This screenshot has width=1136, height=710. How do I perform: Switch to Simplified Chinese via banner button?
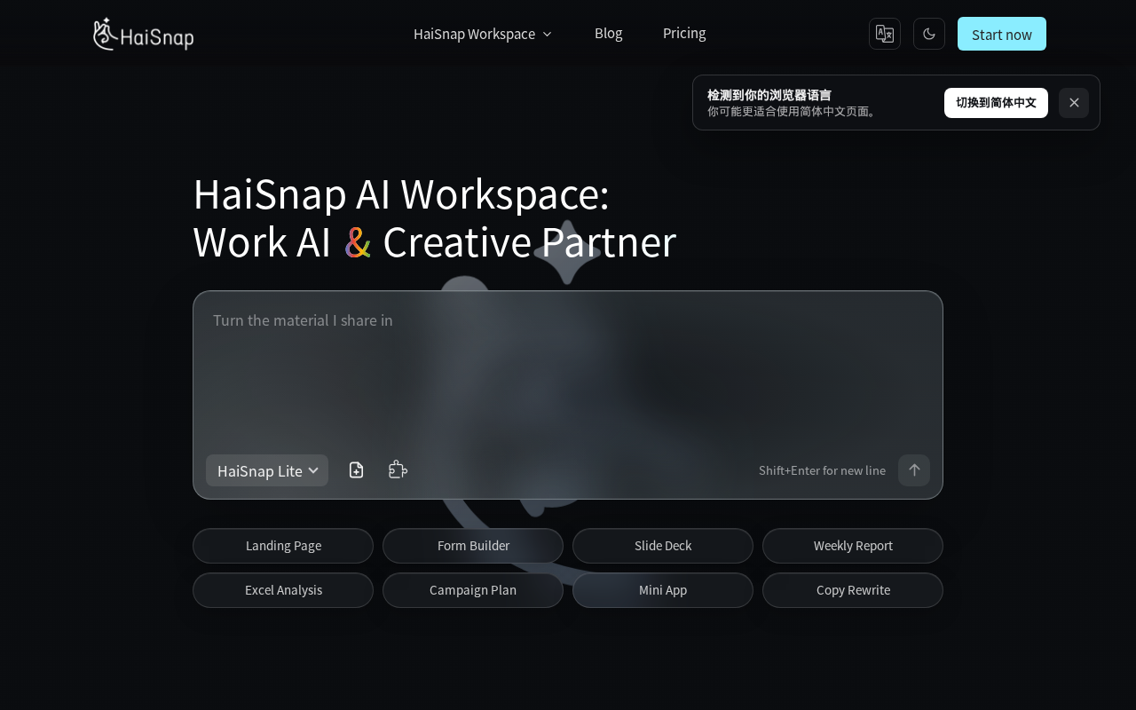pyautogui.click(x=996, y=103)
